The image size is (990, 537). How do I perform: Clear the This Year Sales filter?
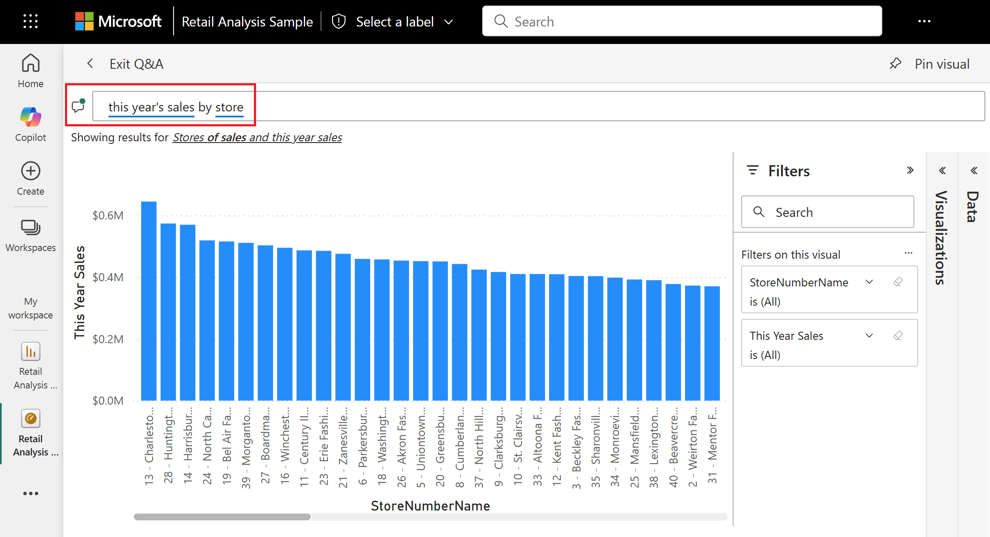pyautogui.click(x=898, y=336)
